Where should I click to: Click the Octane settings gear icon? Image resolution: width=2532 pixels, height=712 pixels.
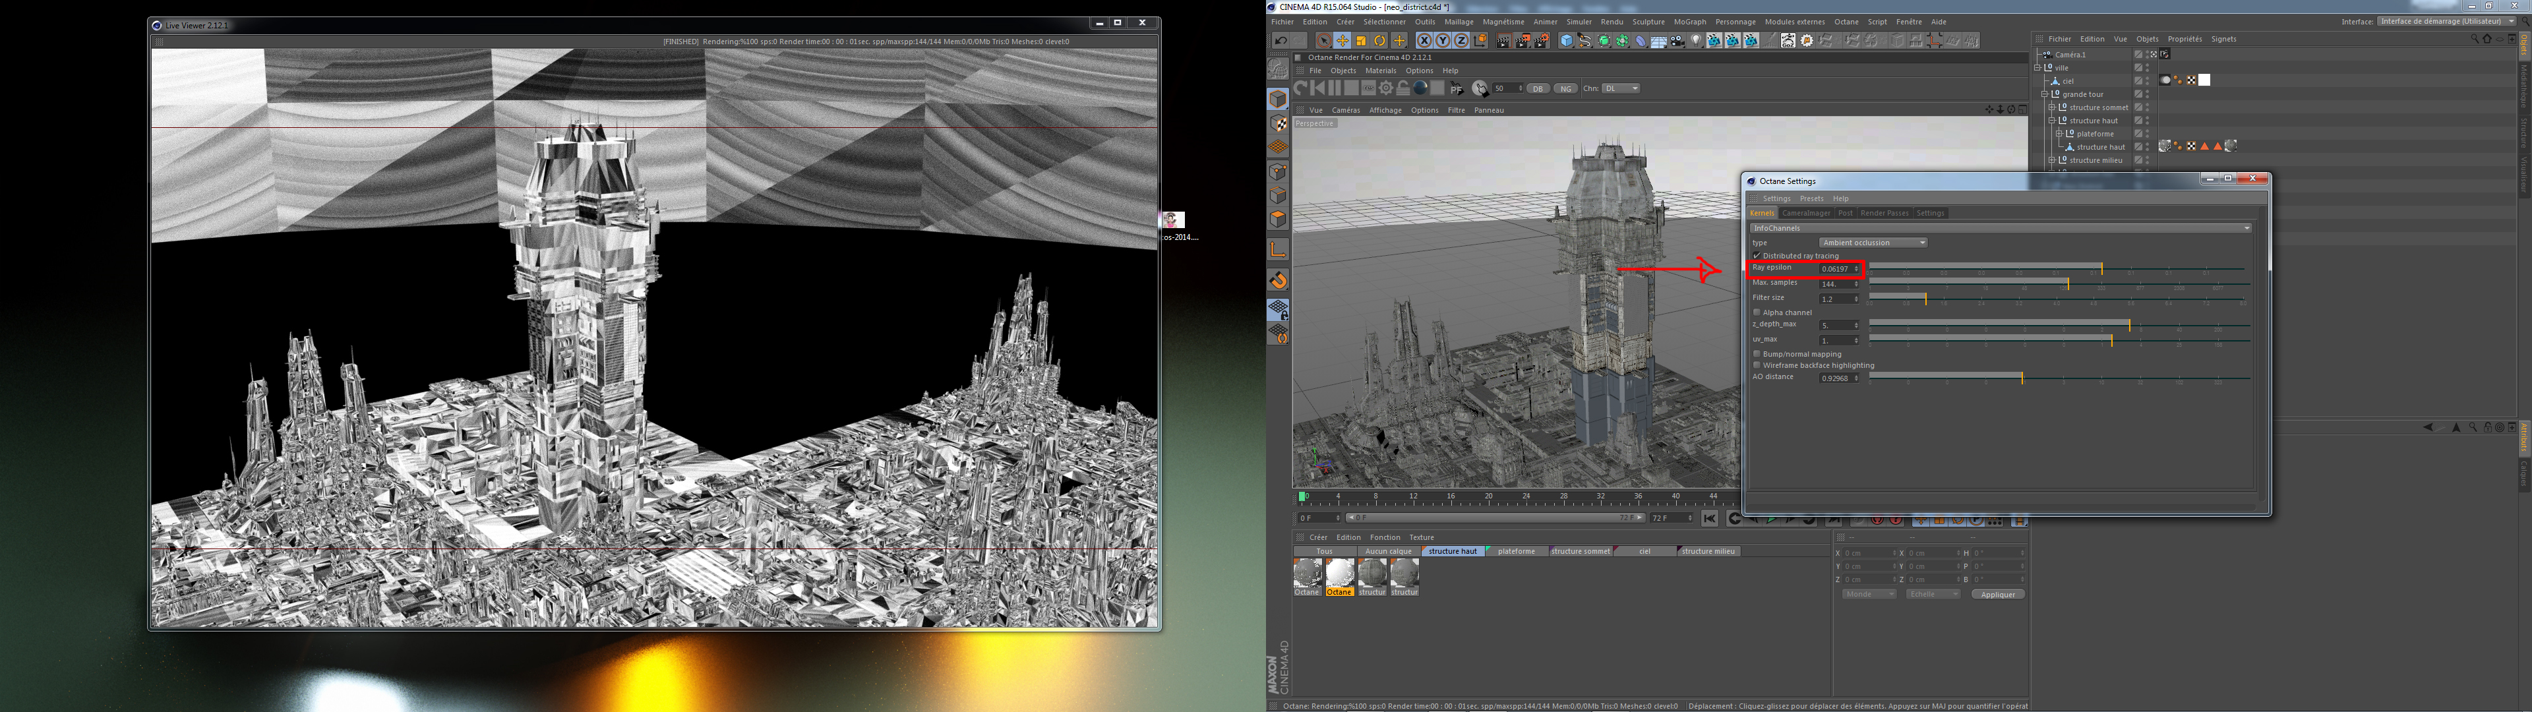pyautogui.click(x=1386, y=88)
